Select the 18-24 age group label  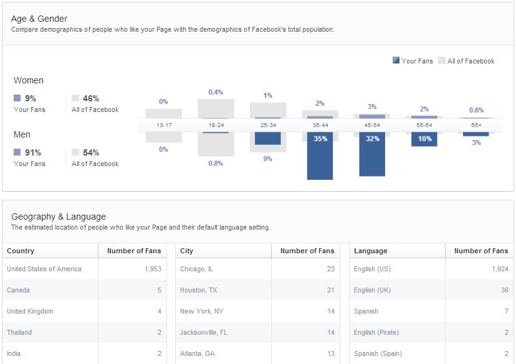216,125
